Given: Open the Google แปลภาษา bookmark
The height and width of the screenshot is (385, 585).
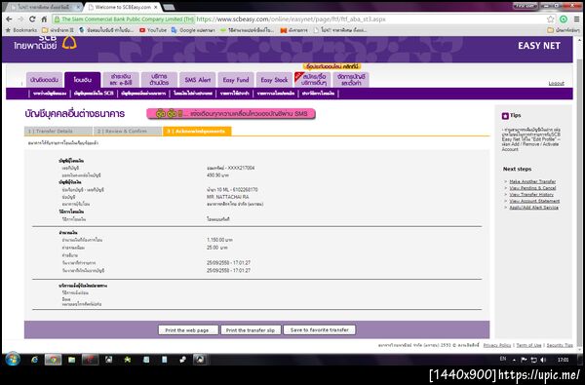Looking at the screenshot, I should [193, 30].
